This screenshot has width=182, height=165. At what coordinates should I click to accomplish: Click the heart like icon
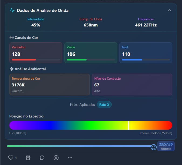(x=11, y=158)
